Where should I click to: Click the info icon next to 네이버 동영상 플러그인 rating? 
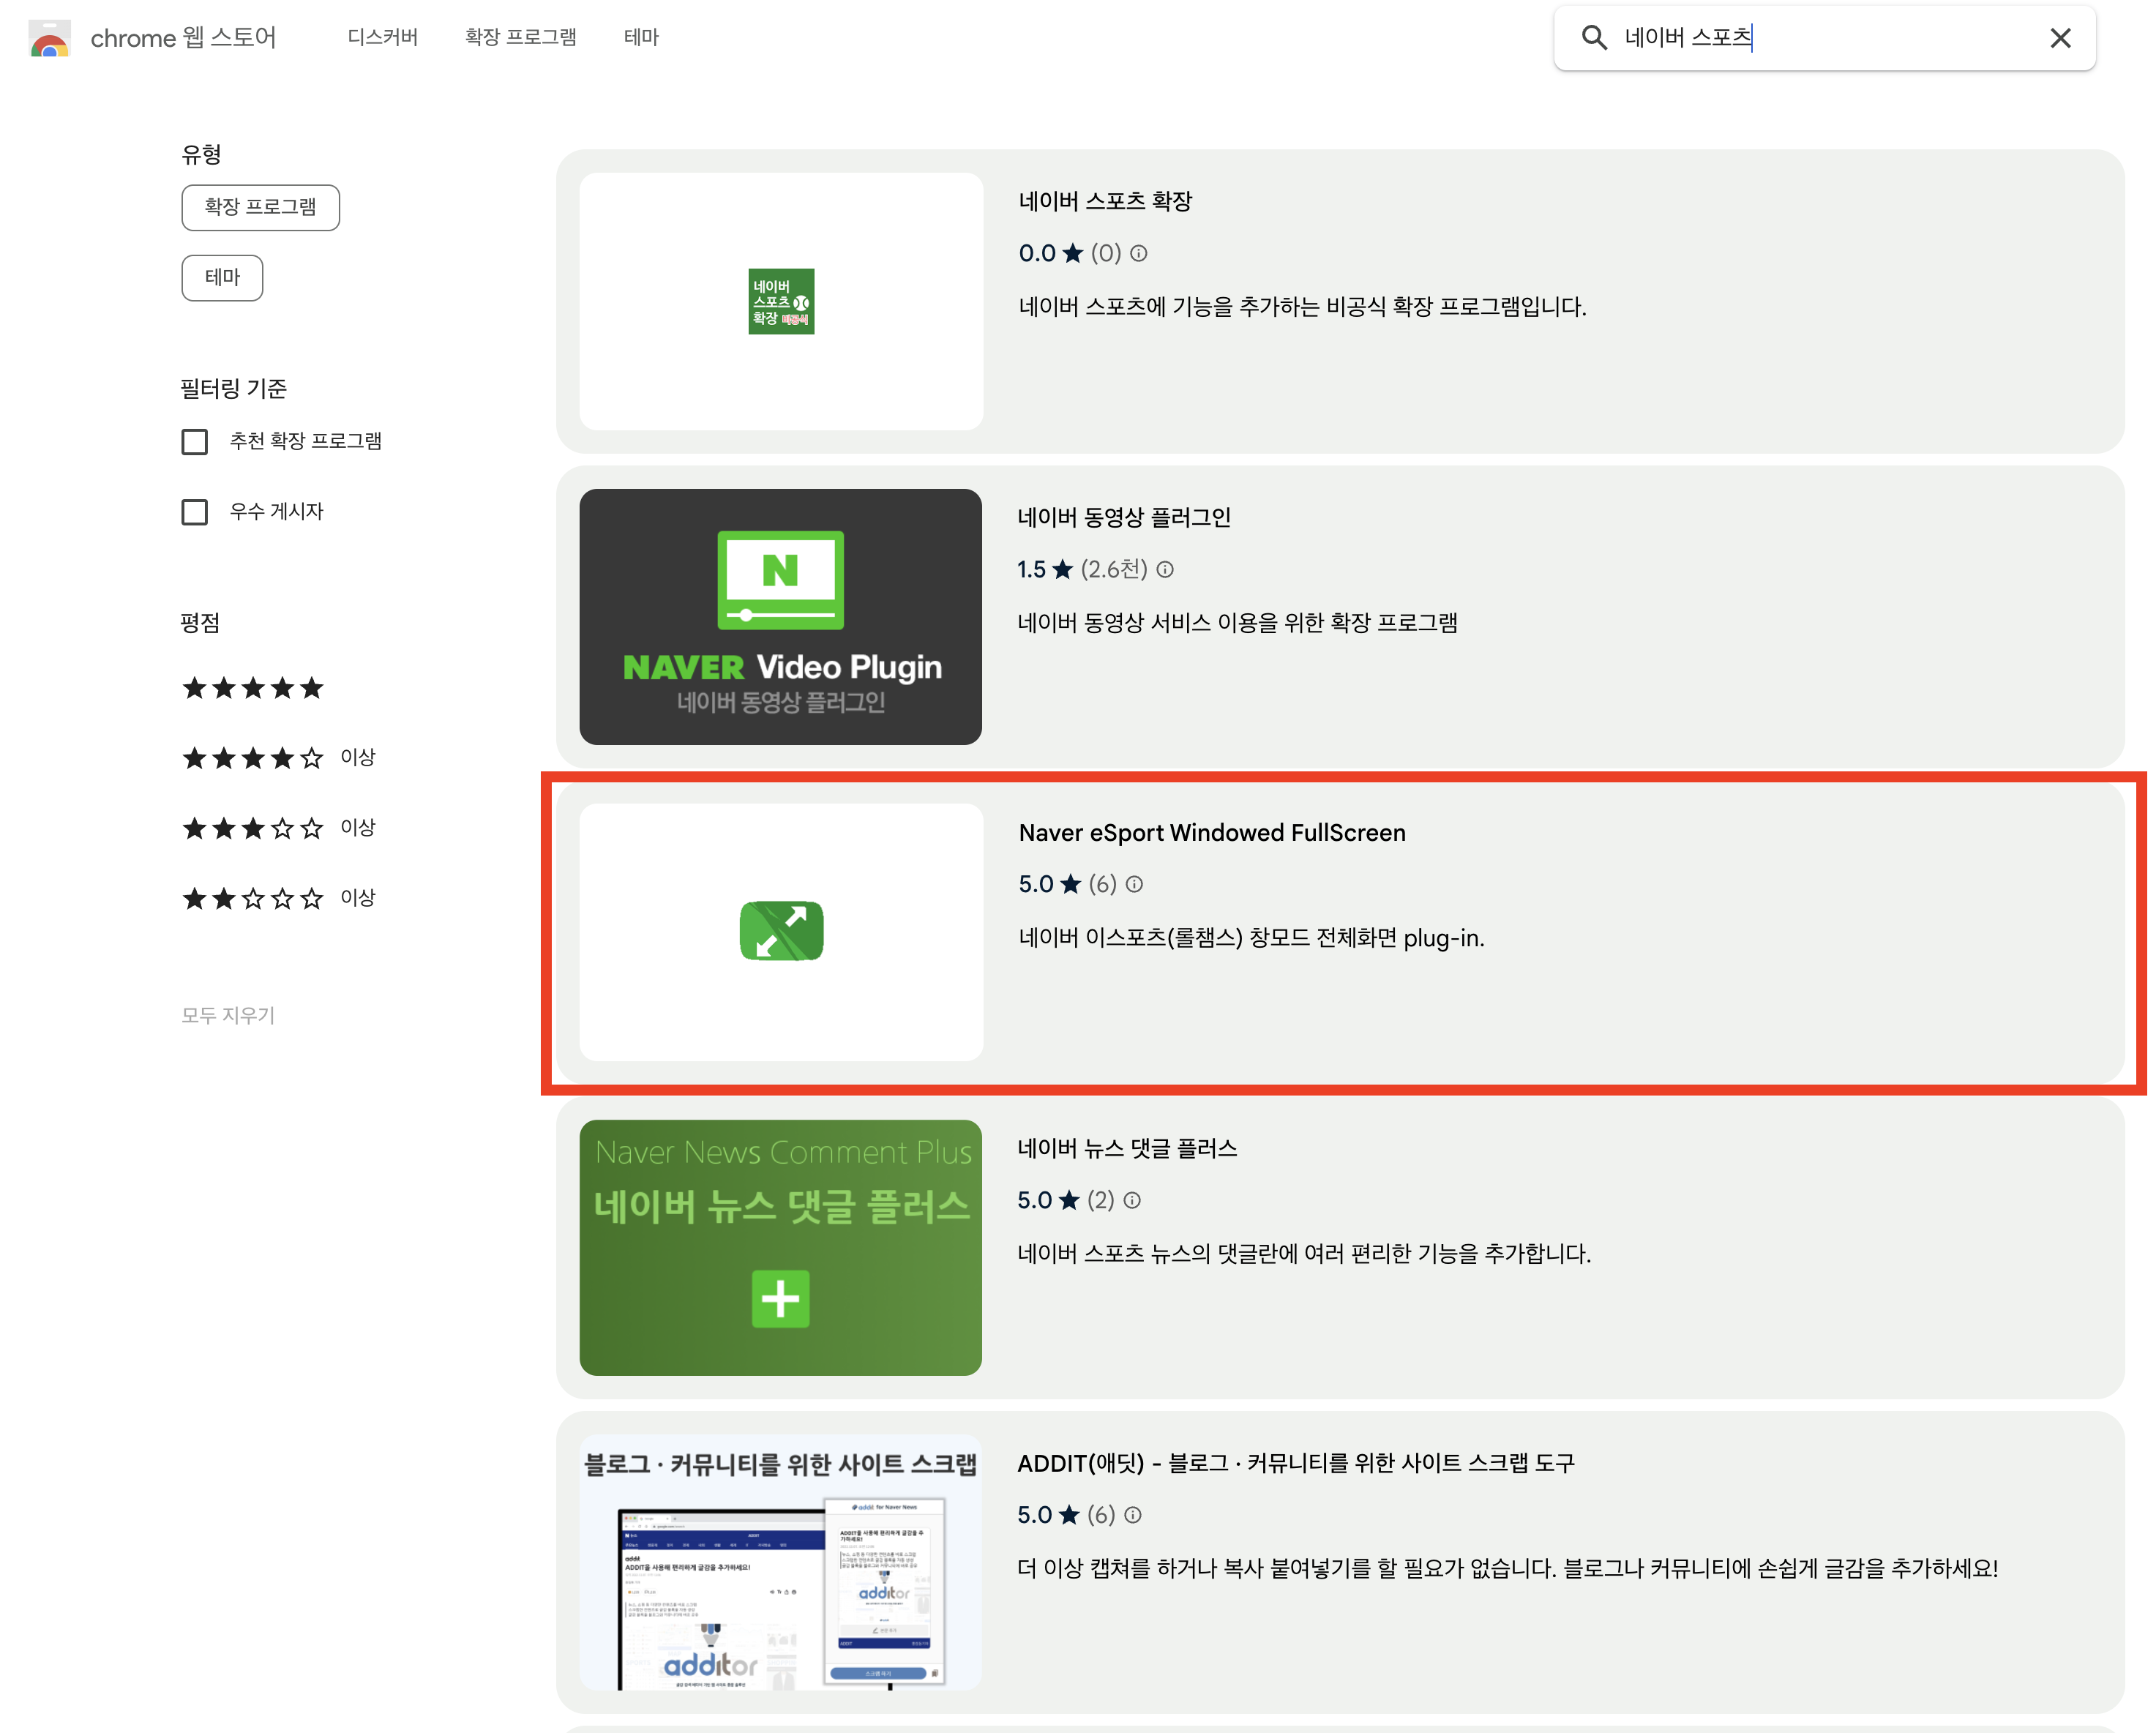(1166, 569)
